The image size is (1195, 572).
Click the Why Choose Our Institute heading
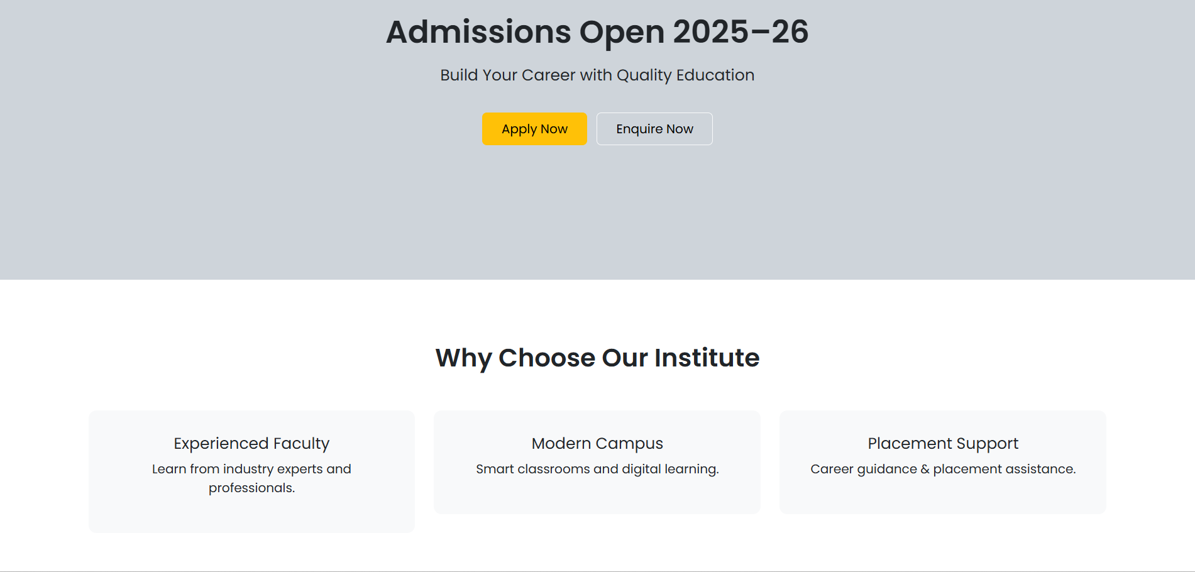coord(597,358)
